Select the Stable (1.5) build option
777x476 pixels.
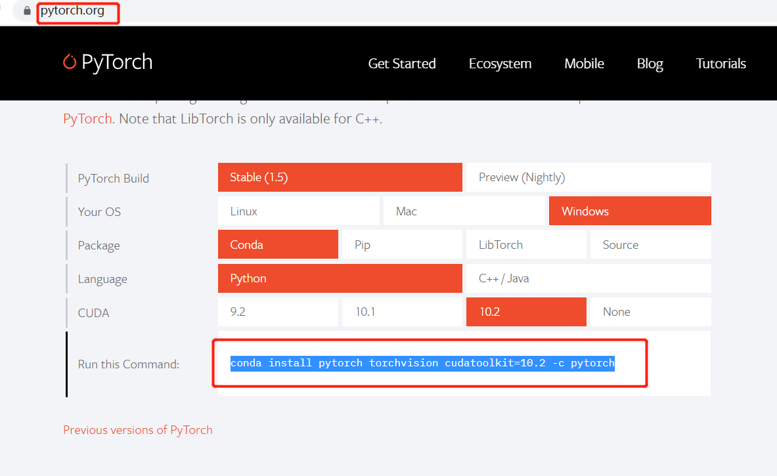340,177
